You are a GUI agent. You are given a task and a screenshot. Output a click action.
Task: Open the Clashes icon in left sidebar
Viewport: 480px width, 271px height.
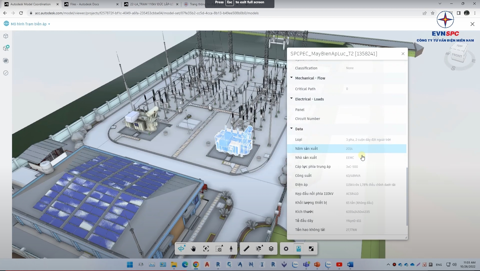[6, 48]
